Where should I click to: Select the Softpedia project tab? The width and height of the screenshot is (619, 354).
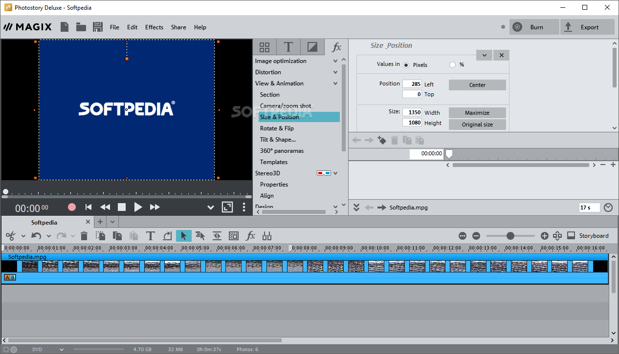(44, 222)
